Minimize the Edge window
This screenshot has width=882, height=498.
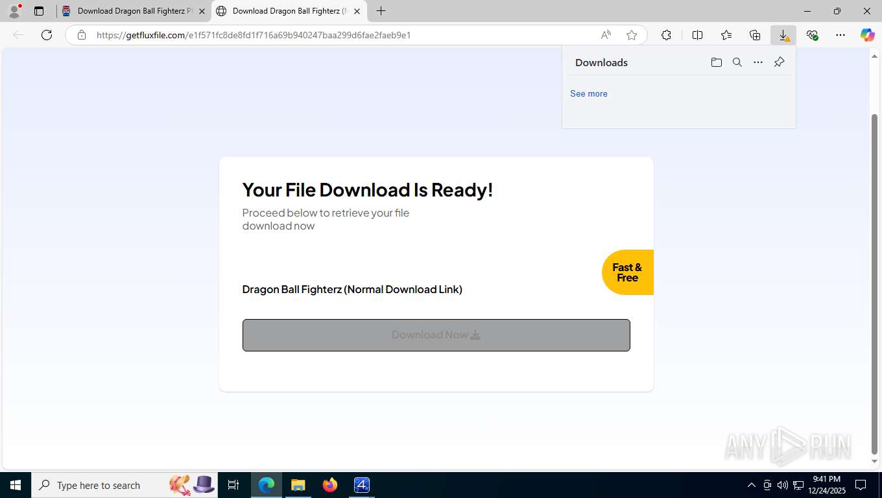(x=807, y=11)
